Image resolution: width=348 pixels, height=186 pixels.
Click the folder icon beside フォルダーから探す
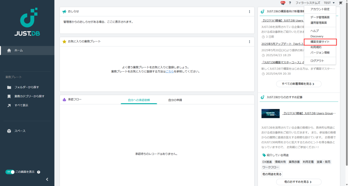pyautogui.click(x=9, y=87)
